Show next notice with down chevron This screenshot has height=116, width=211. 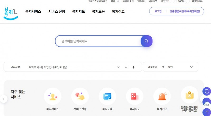(x=118, y=67)
